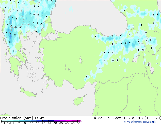Viewport: 161px width, 124px height.
Task: Pick the 15–20 mm blue legend box
Action: point(39,121)
